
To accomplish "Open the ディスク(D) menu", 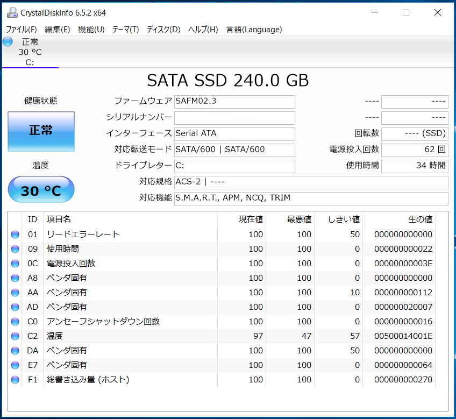I will click(x=163, y=30).
